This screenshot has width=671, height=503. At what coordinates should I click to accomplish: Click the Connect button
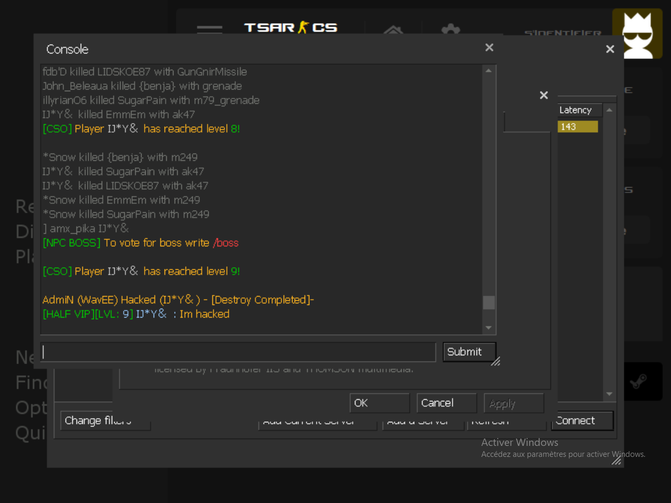pos(582,421)
